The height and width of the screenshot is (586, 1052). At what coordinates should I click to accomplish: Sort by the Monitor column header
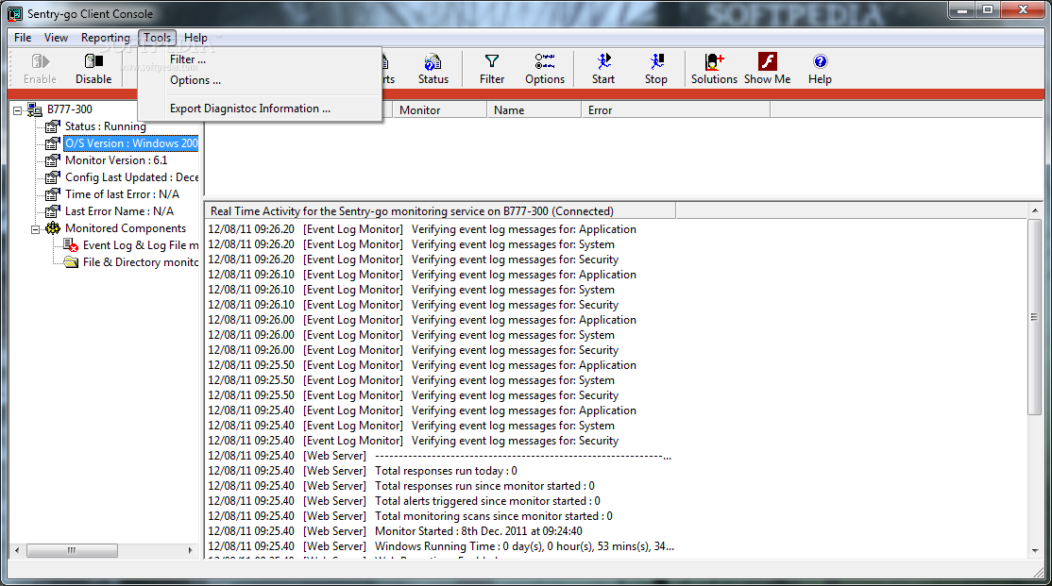click(x=439, y=110)
